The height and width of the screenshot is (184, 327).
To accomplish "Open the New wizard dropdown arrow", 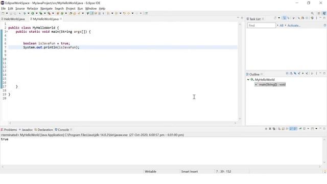I will pyautogui.click(x=7, y=13).
